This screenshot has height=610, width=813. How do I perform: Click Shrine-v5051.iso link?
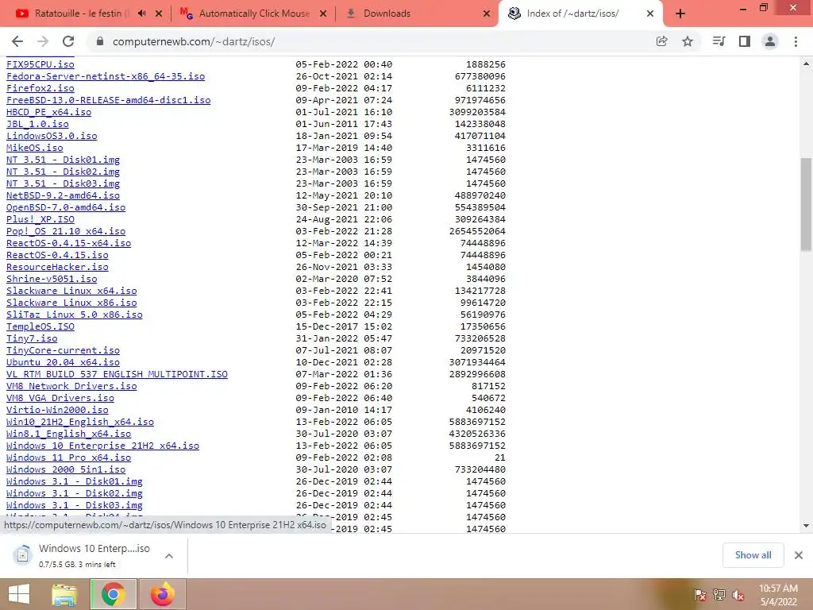tap(52, 279)
